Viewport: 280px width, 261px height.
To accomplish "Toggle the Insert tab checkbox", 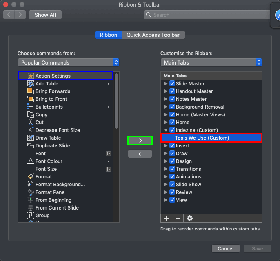I will (172, 145).
